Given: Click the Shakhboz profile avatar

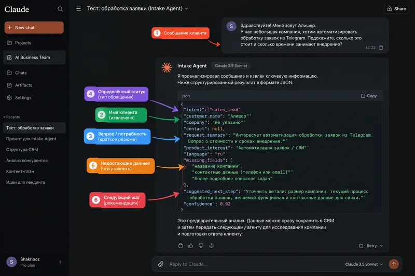Looking at the screenshot, I should 11,262.
